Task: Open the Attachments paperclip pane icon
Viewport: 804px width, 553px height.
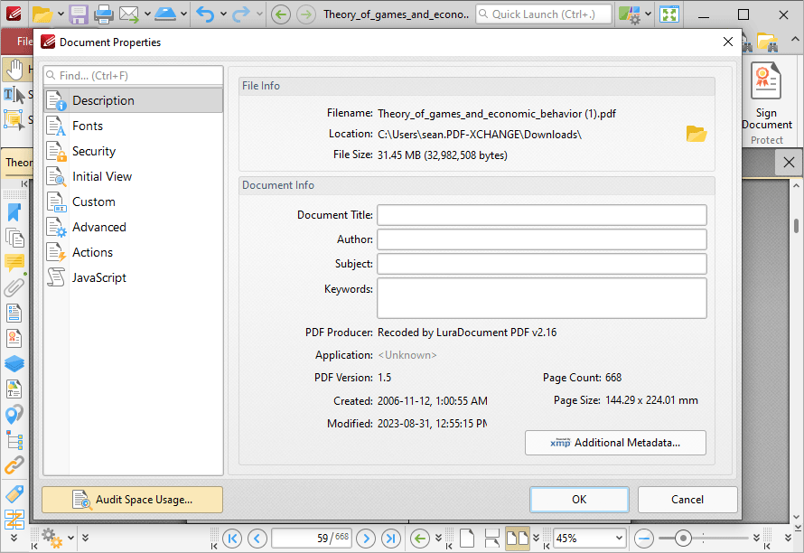Action: click(x=14, y=287)
